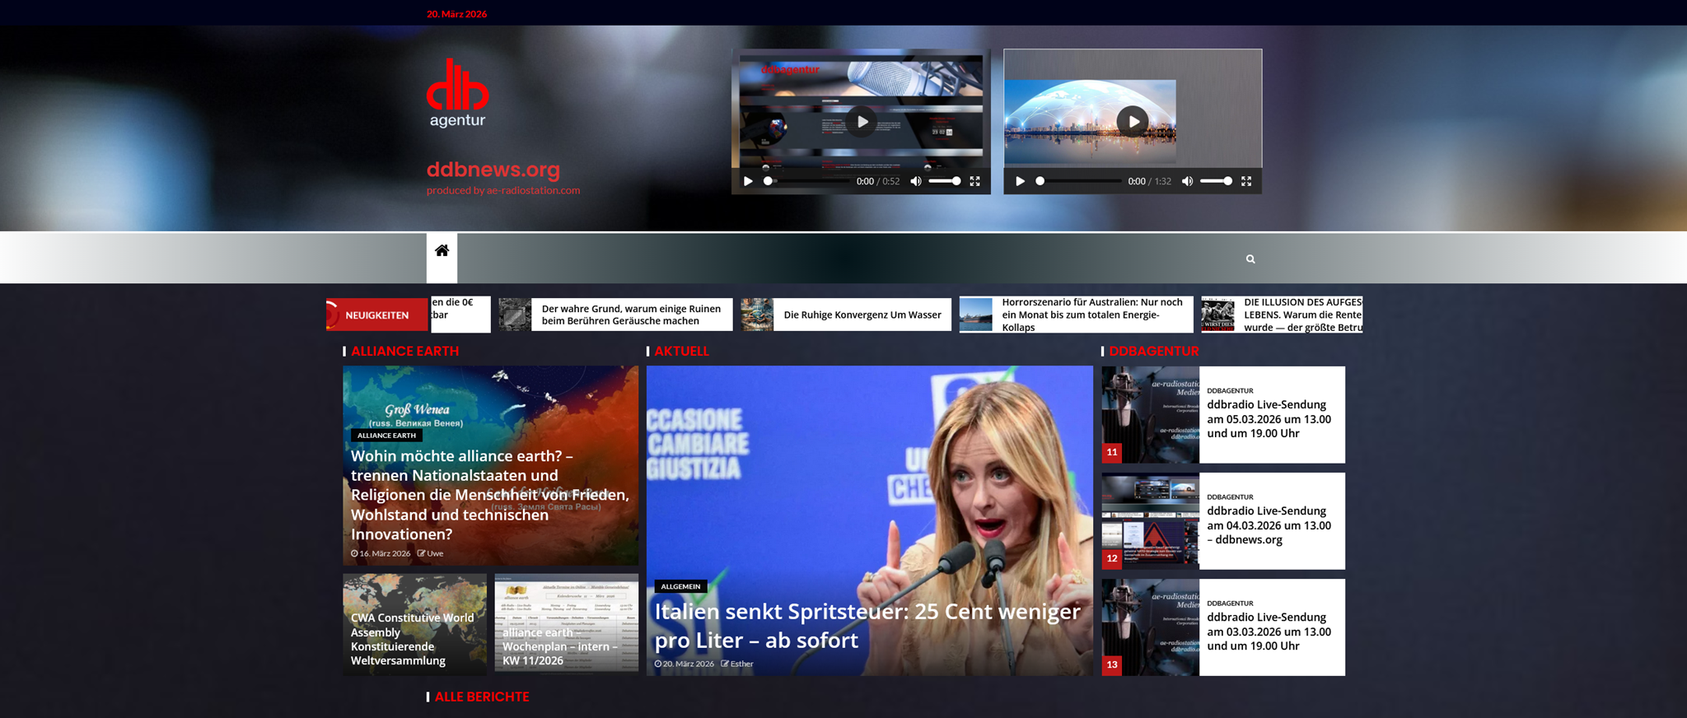This screenshot has width=1687, height=718.
Task: Open ticker item Die Ruhige Konvergenz Um Wasser
Action: click(x=862, y=315)
